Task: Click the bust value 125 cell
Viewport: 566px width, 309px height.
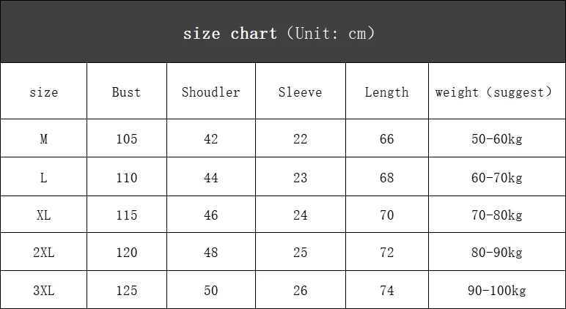Action: click(127, 291)
